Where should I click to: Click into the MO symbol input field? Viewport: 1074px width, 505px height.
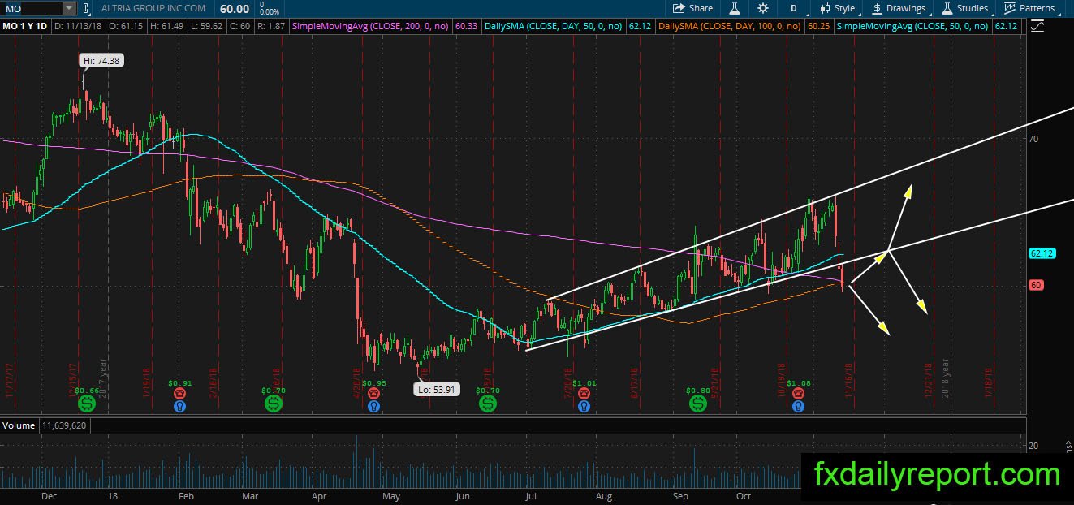coord(31,8)
